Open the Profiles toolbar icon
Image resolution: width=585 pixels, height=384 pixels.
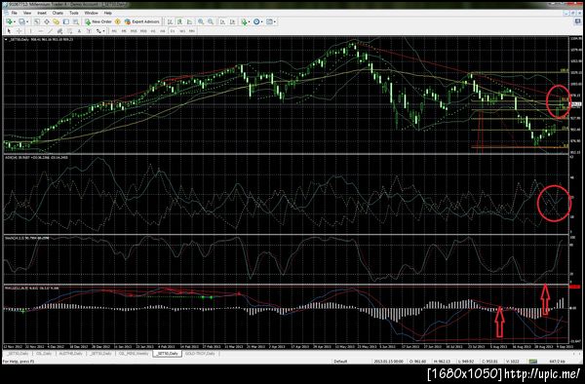pos(22,21)
